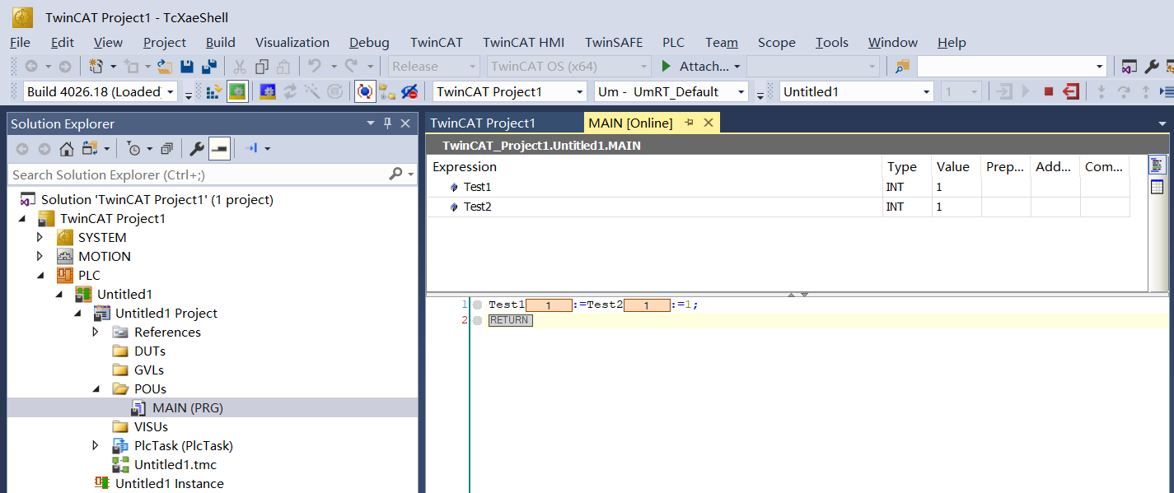Click the green Restart TwinCAT Run Mode icon
This screenshot has height=493, width=1174.
point(237,91)
